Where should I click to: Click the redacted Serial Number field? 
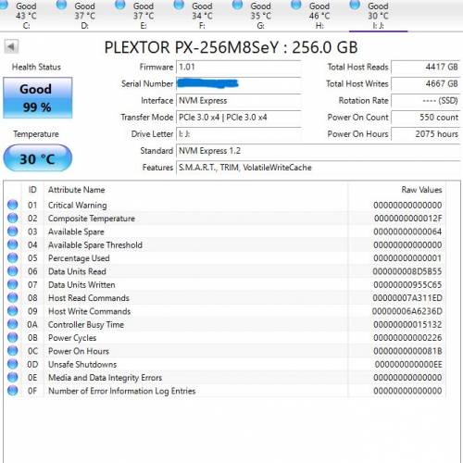tap(239, 83)
